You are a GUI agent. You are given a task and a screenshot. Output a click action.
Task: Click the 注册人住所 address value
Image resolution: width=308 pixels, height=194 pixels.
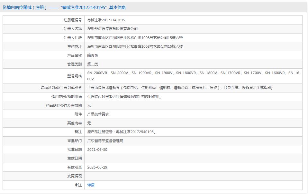click(135, 38)
